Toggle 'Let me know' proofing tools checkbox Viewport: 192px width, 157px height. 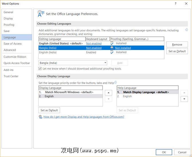(40, 68)
